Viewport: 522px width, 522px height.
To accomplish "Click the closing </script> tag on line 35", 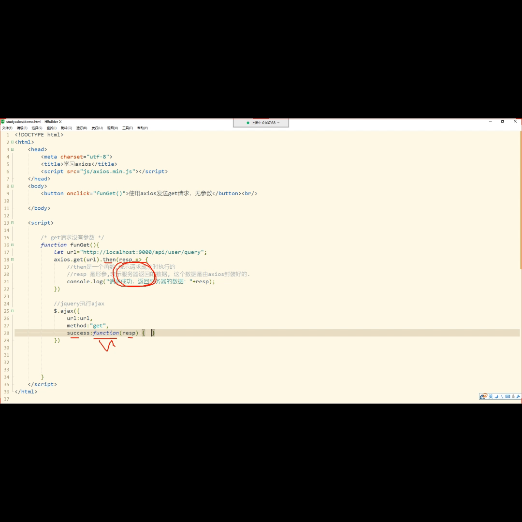I will (x=42, y=385).
